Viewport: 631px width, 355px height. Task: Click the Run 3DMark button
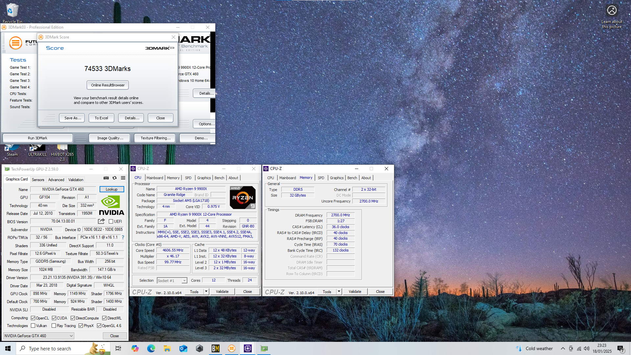pos(37,138)
